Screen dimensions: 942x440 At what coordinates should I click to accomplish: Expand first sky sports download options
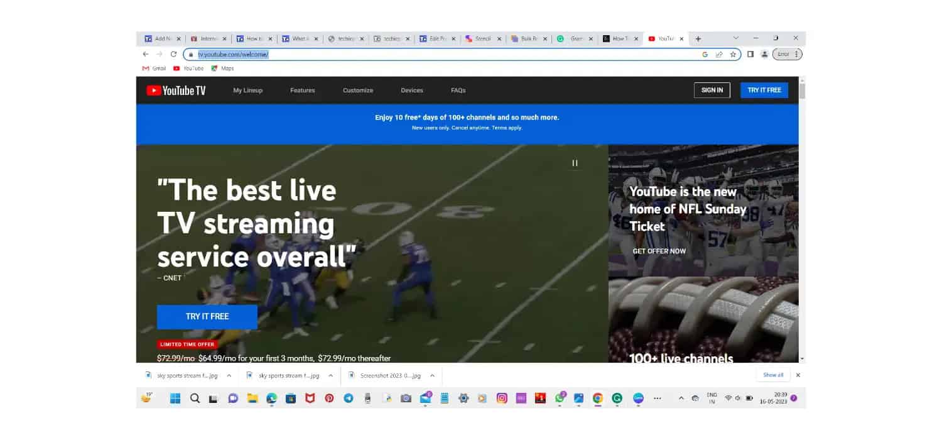tap(229, 375)
